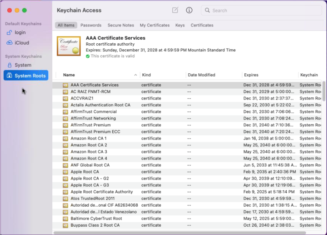Click the Keychain Access window title
This screenshot has height=235, width=327.
tap(79, 10)
